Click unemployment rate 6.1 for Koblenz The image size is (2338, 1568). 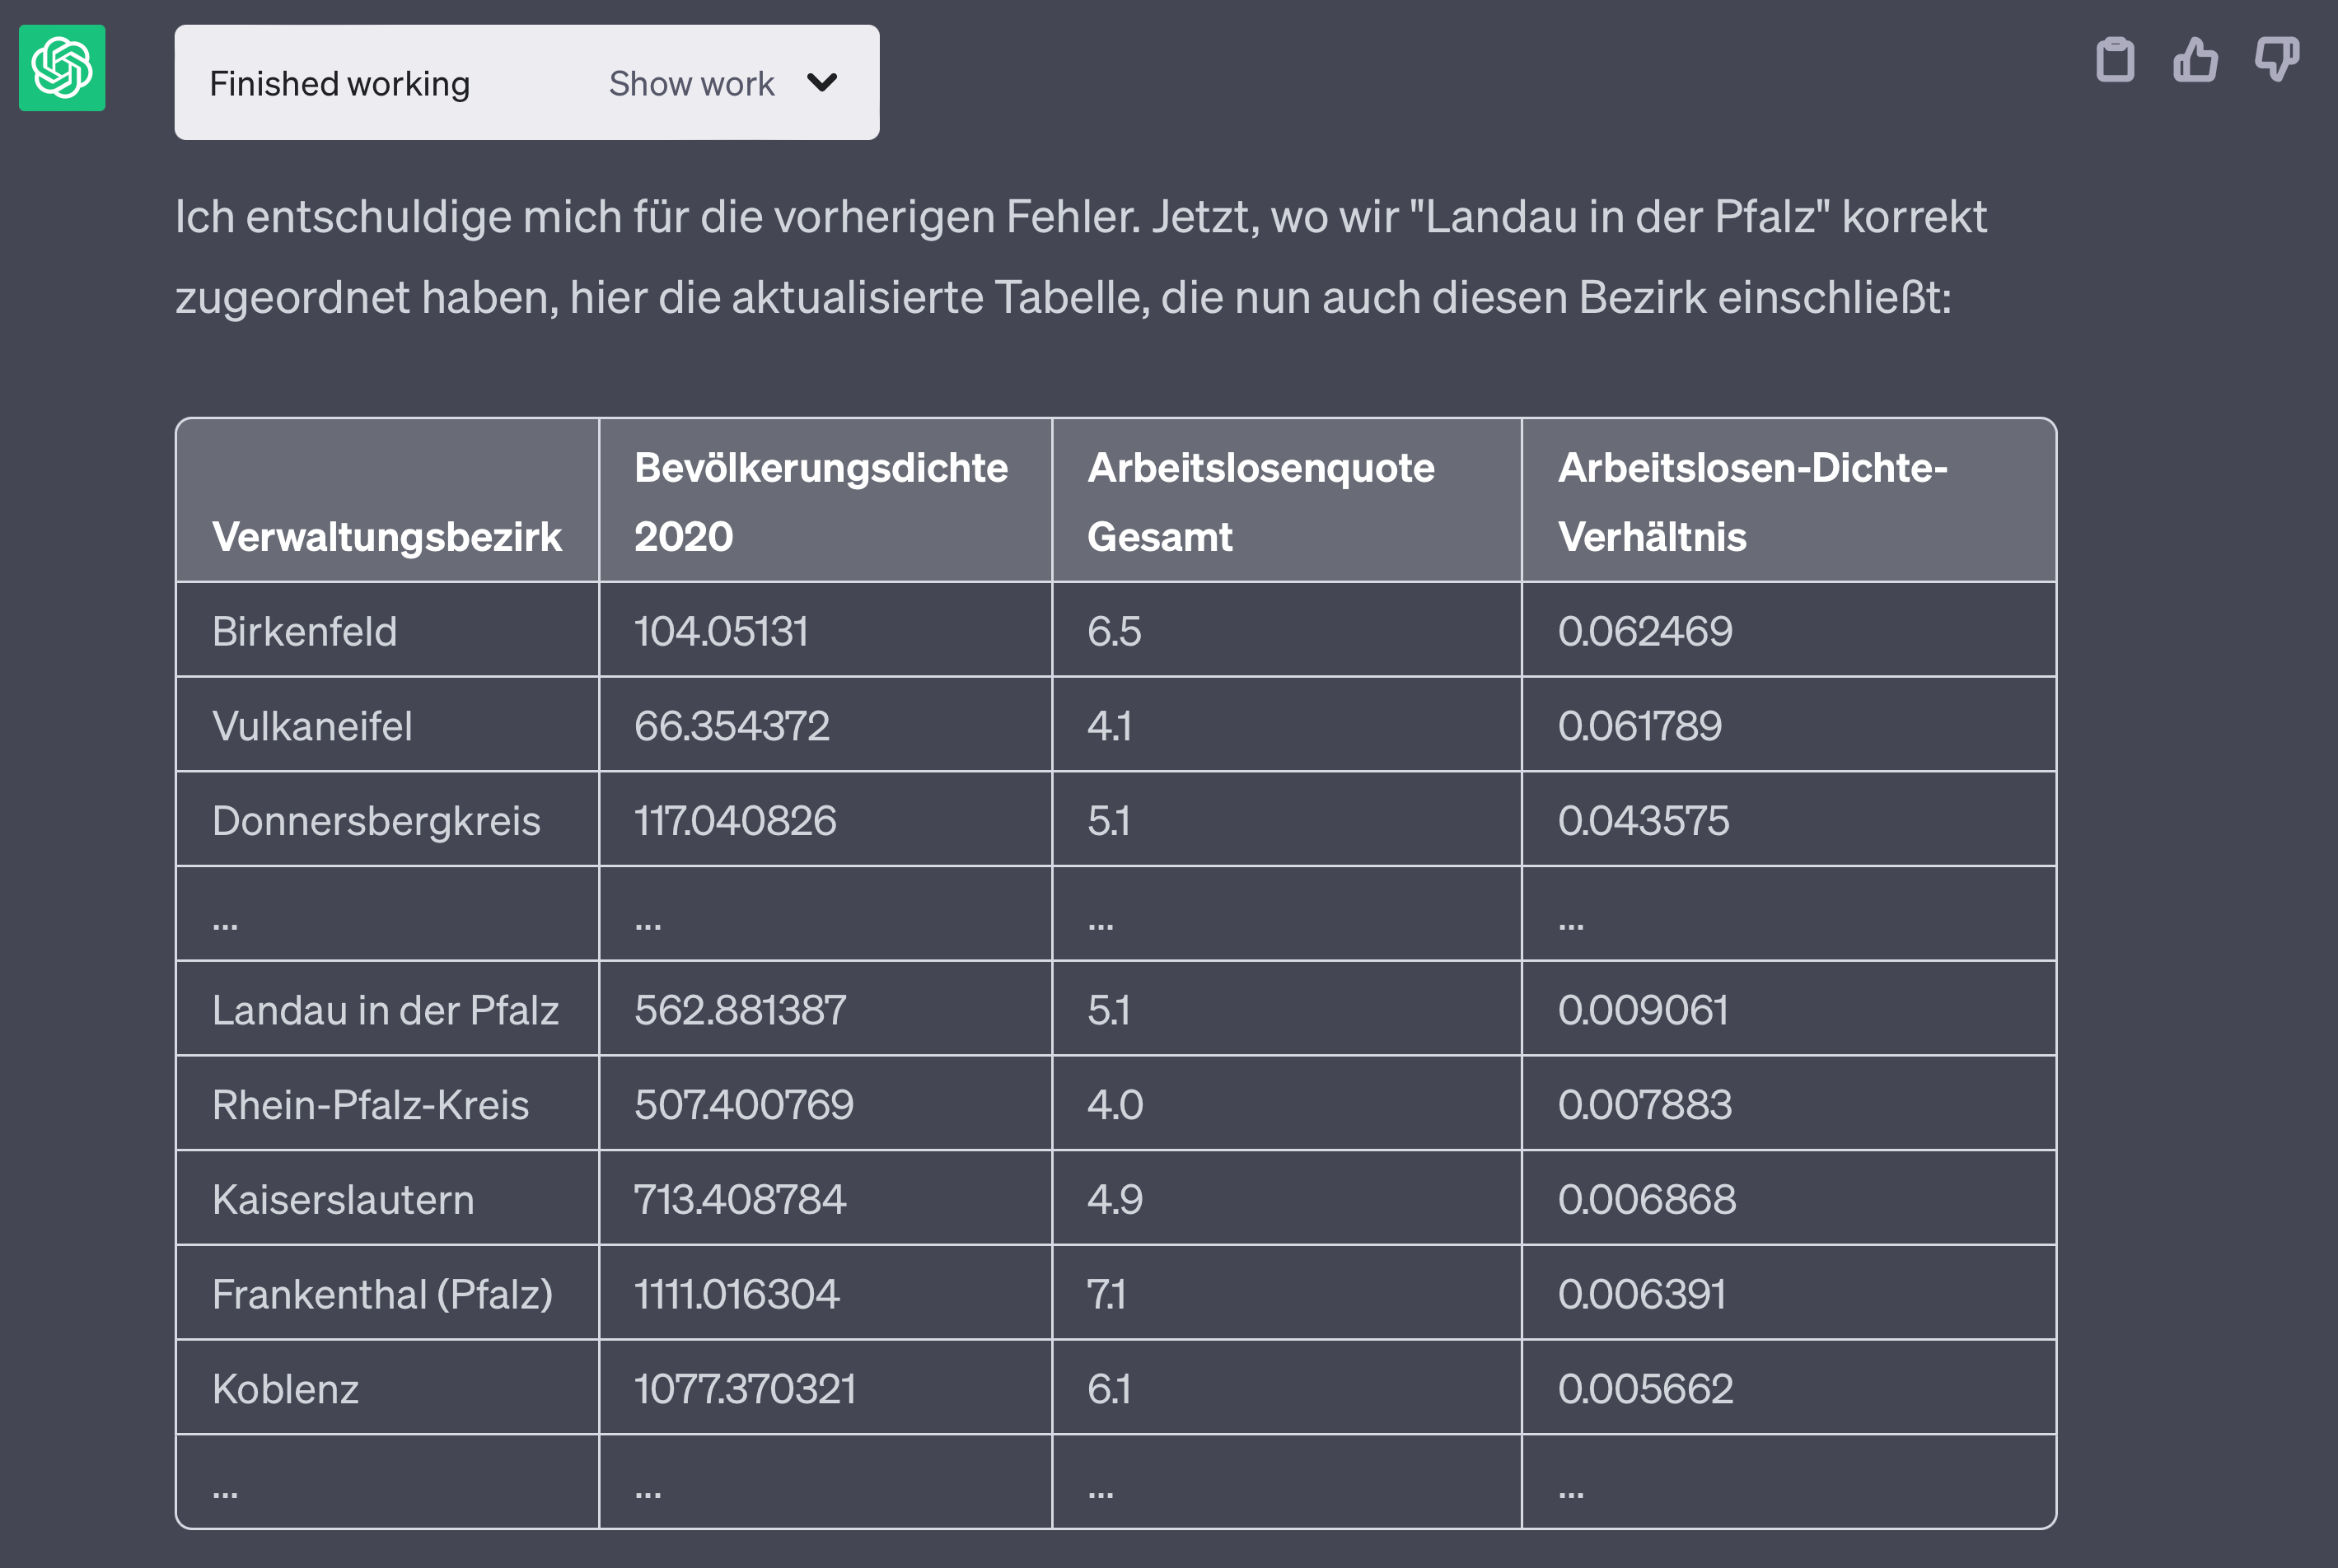point(1109,1389)
